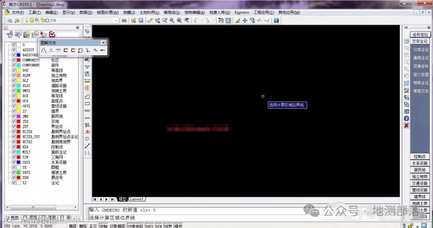Click the red X delete icon on right panel
This screenshot has height=228, width=433.
(x=407, y=125)
